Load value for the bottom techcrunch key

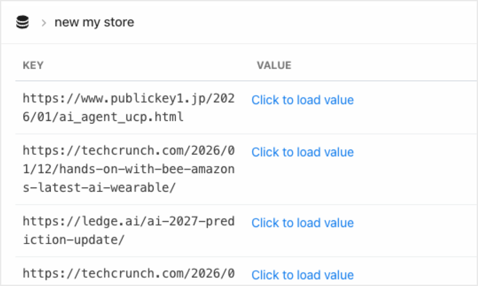(x=302, y=275)
